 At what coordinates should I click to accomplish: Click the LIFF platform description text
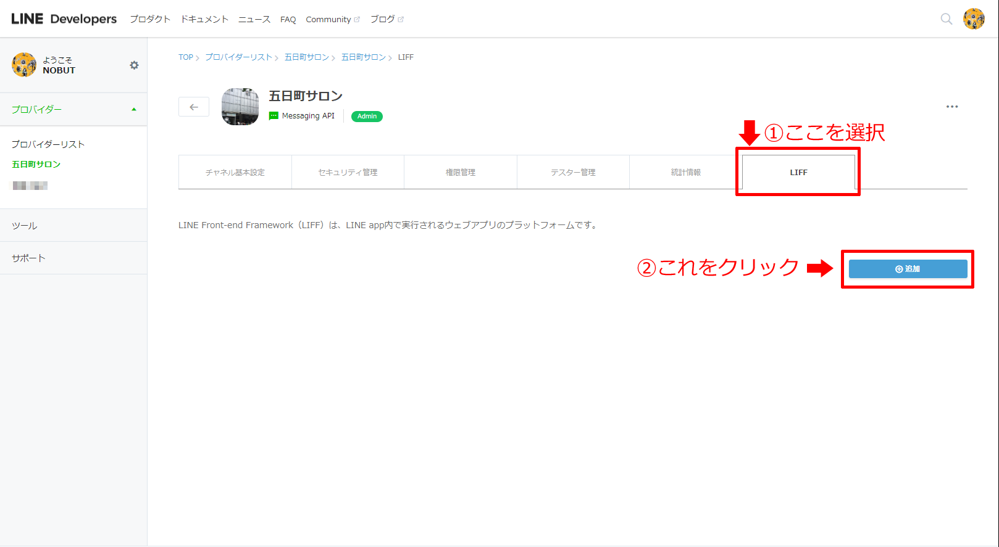389,225
